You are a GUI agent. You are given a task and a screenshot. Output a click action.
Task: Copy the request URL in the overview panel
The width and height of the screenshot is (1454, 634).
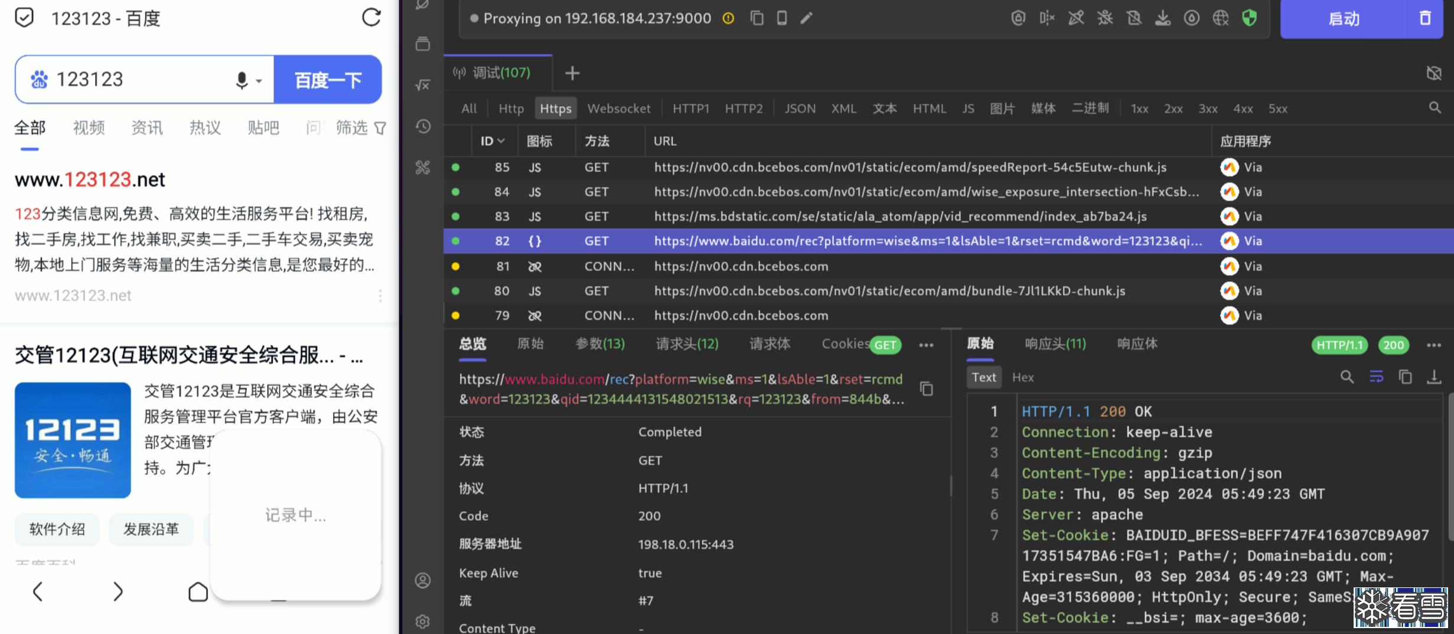pos(927,388)
